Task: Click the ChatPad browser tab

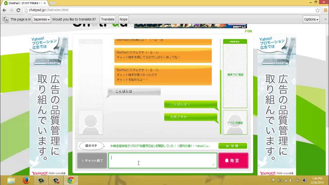Action: point(24,3)
